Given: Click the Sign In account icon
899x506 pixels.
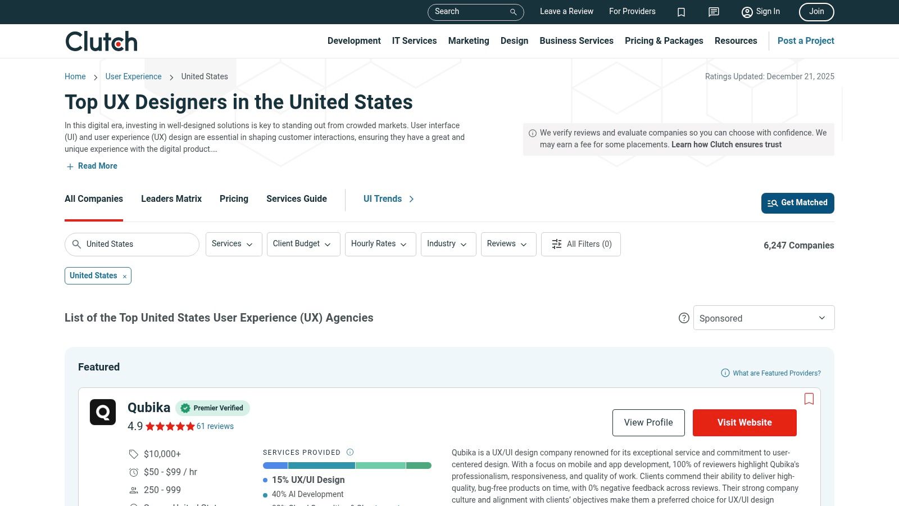Looking at the screenshot, I should tap(747, 12).
